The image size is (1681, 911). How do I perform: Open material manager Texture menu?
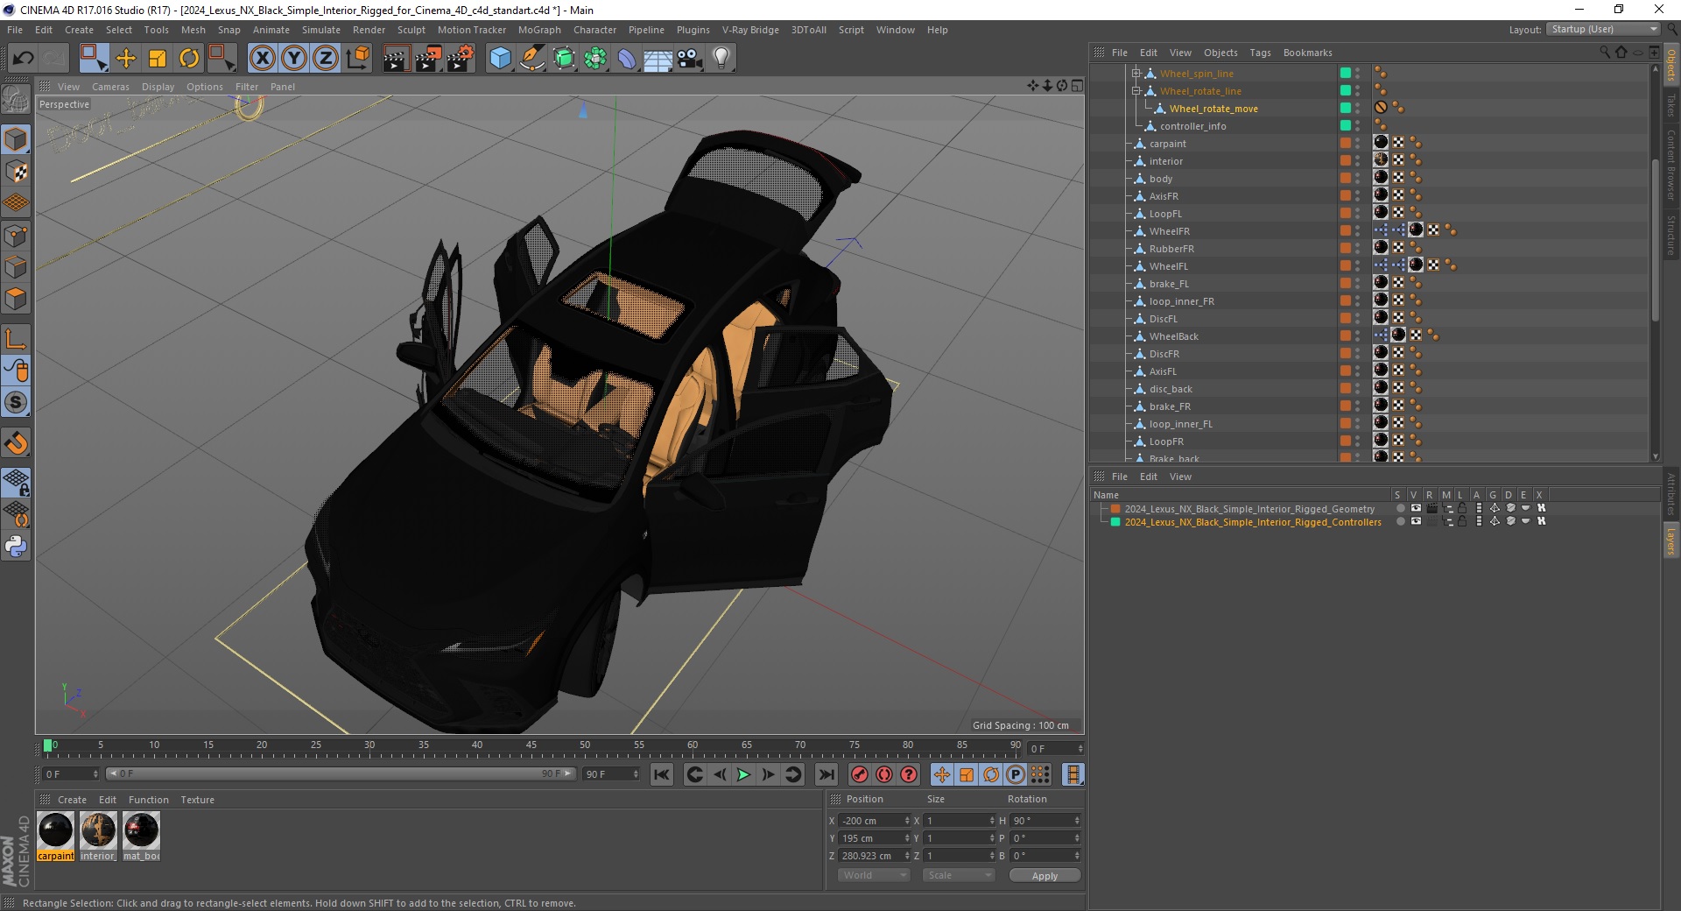197,800
